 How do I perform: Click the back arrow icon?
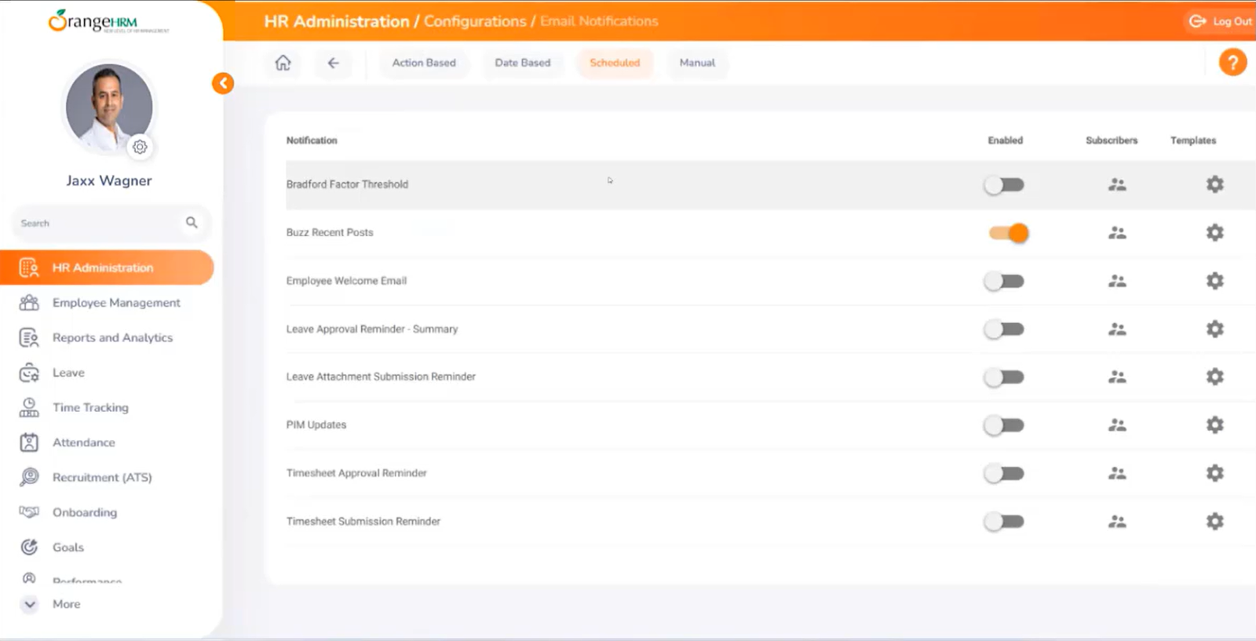click(x=333, y=63)
